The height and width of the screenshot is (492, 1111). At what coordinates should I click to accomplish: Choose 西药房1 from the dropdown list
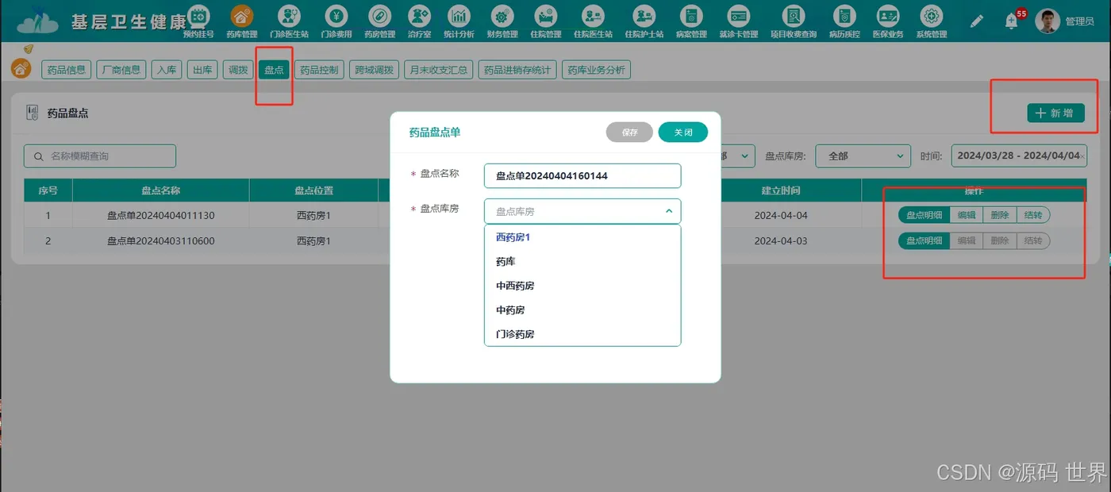(582, 236)
